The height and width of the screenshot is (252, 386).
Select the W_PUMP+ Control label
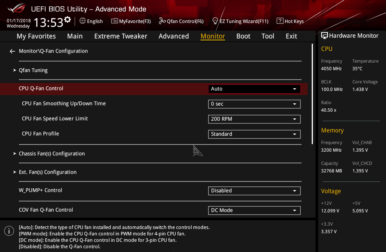coord(40,190)
